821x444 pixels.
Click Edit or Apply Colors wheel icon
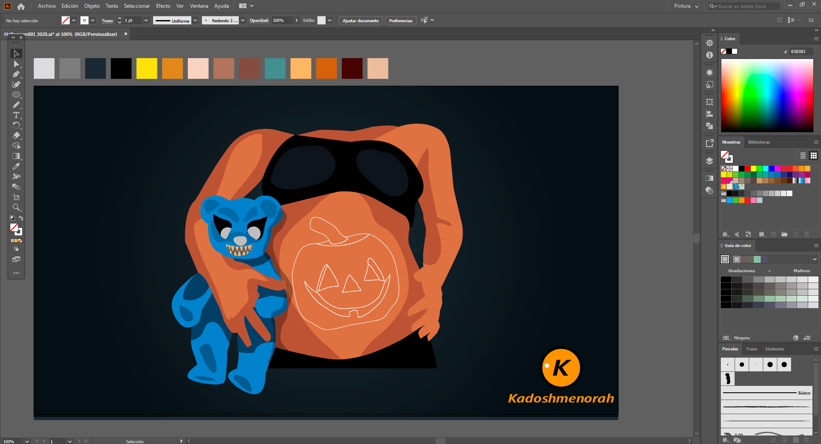795,338
